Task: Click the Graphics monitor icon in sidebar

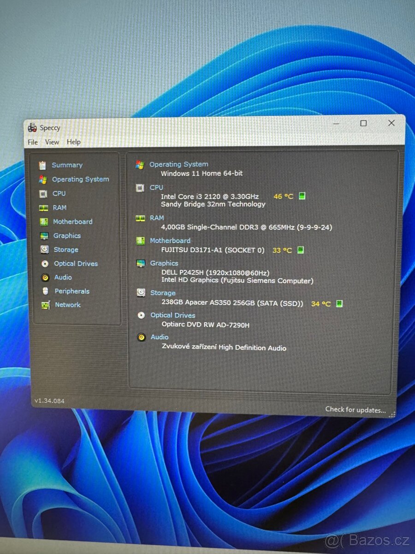Action: [x=44, y=236]
